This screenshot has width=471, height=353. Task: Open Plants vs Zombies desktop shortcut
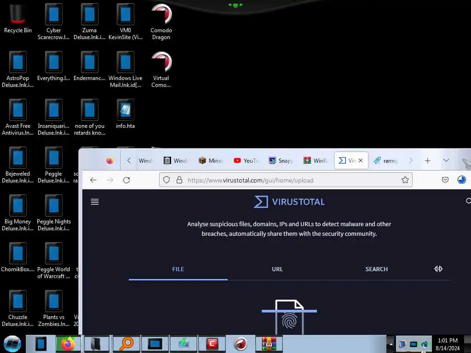[53, 308]
